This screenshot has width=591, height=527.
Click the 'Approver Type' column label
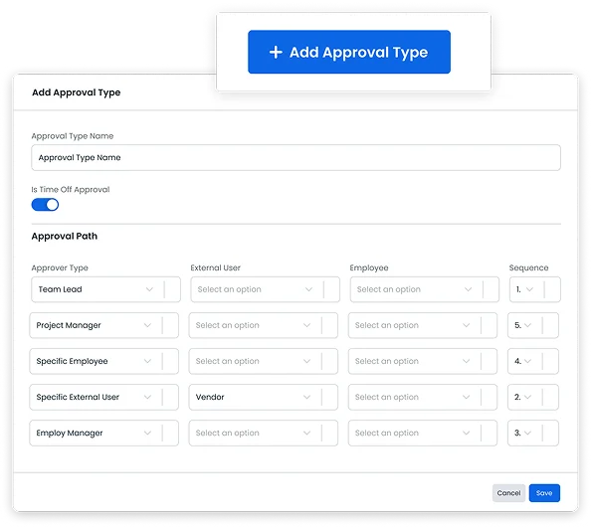tap(60, 267)
